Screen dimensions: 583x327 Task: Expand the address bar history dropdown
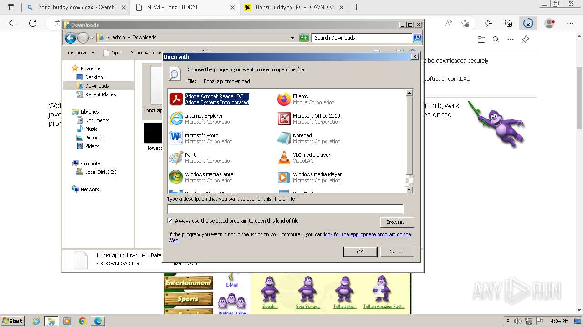(292, 38)
